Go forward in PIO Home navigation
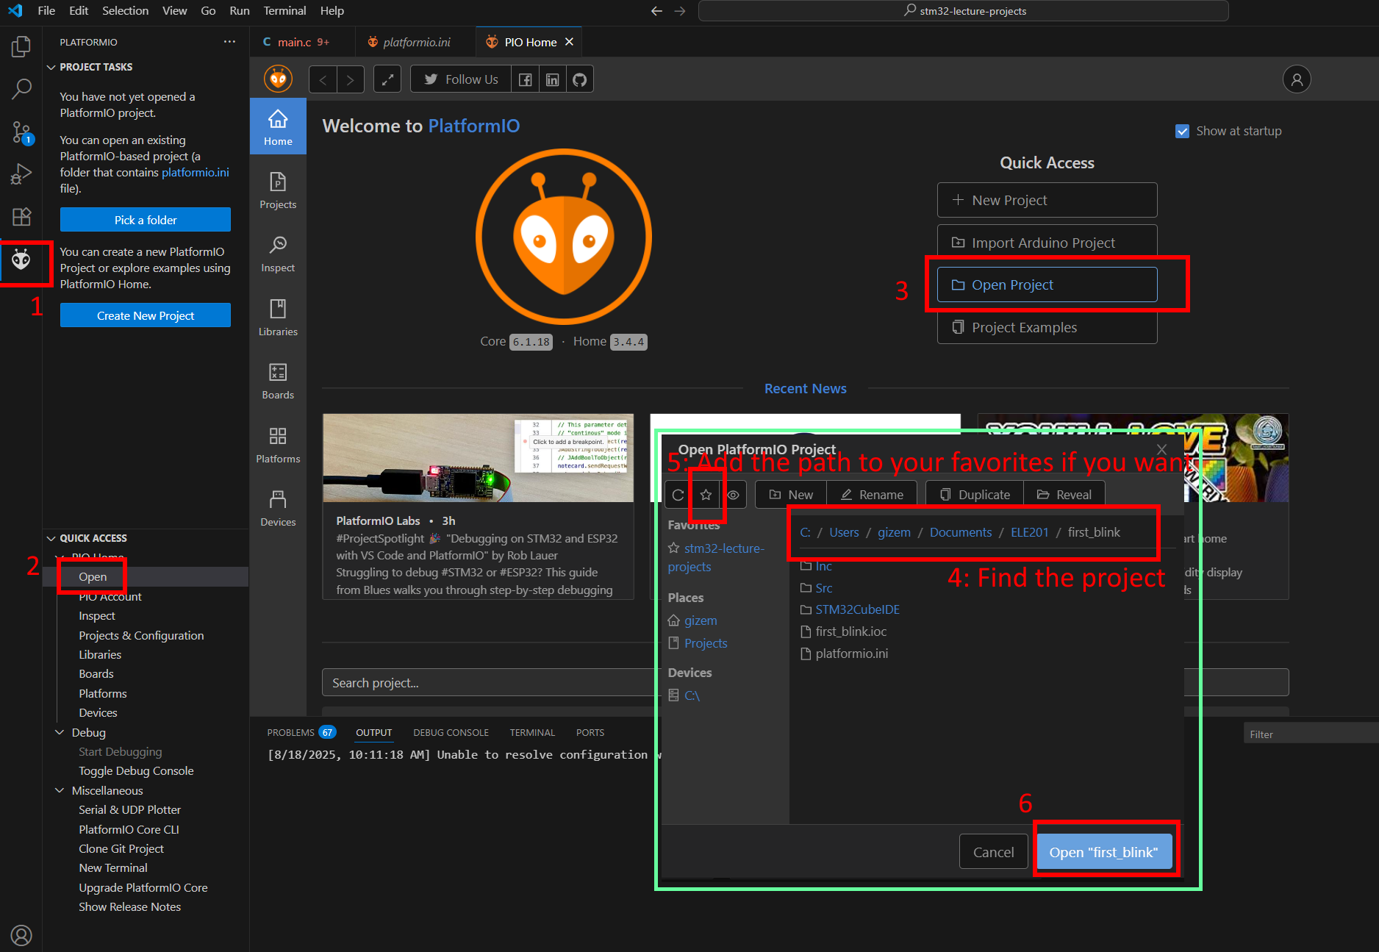 point(351,79)
